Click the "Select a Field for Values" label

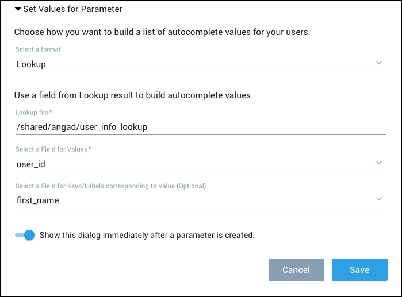click(x=52, y=149)
